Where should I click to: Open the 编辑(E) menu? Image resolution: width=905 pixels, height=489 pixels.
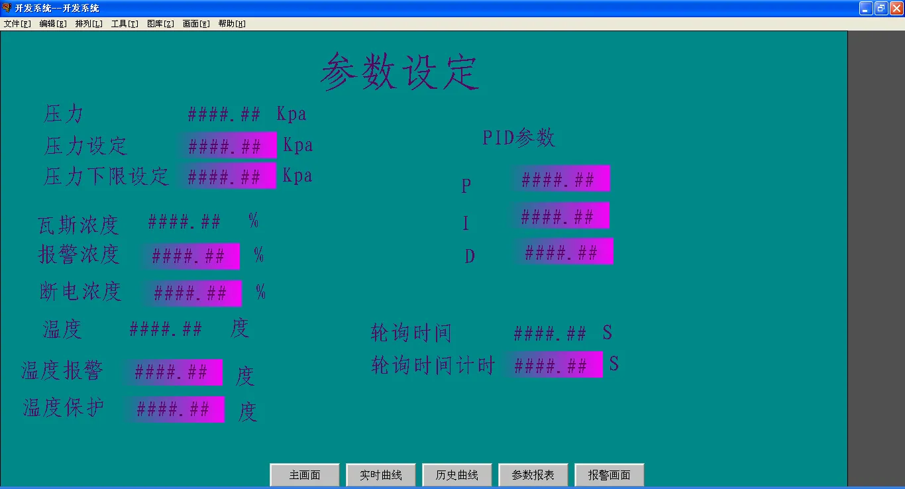[x=52, y=23]
